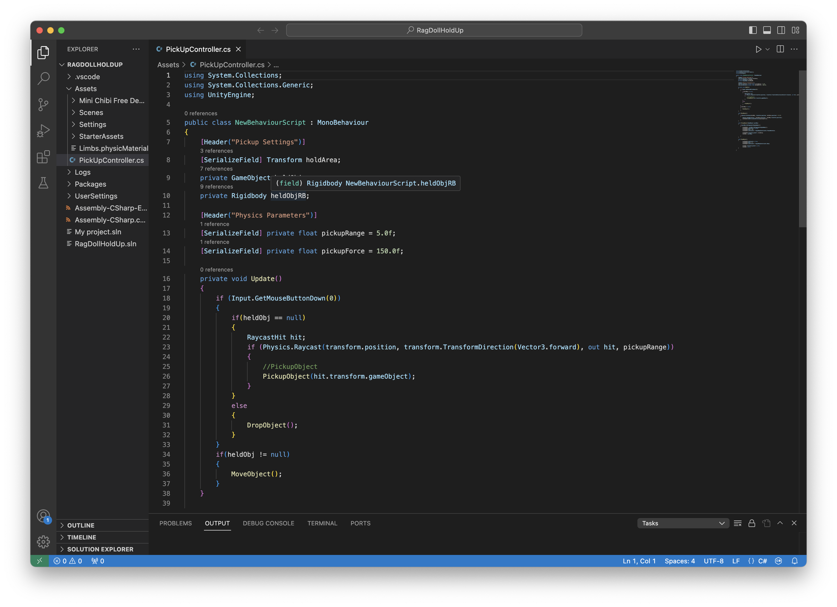Click the Accounts icon in activity bar
This screenshot has width=837, height=607.
coord(43,516)
